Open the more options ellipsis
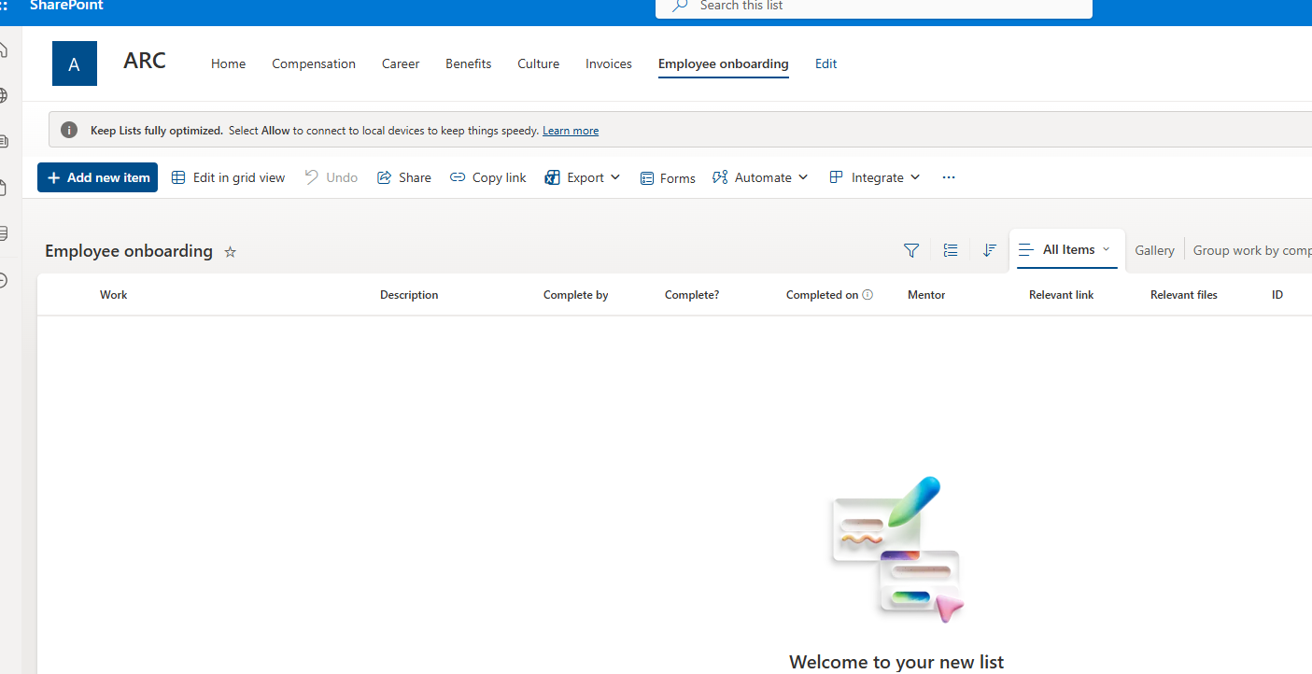Viewport: 1312px width, 674px height. 949,177
